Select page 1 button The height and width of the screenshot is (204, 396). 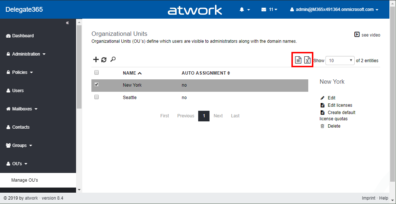point(204,116)
